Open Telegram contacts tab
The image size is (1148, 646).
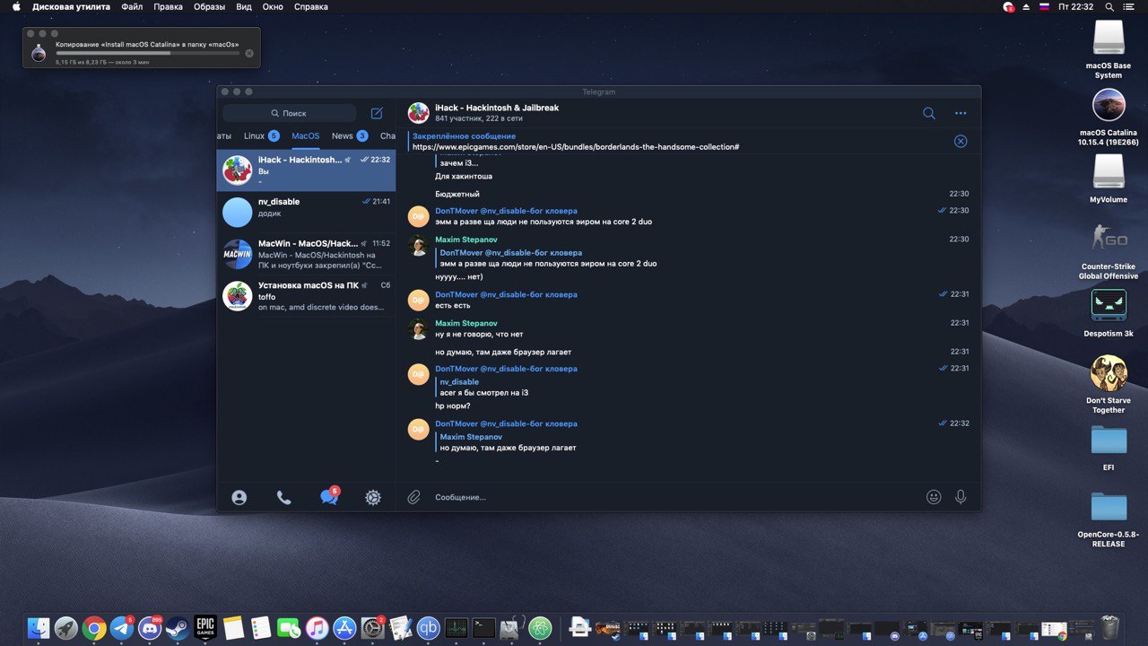pos(239,497)
